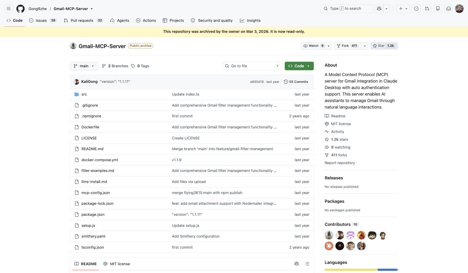Open the Dockerfile file
Screen dimensions: 468x273
[x=90, y=127]
